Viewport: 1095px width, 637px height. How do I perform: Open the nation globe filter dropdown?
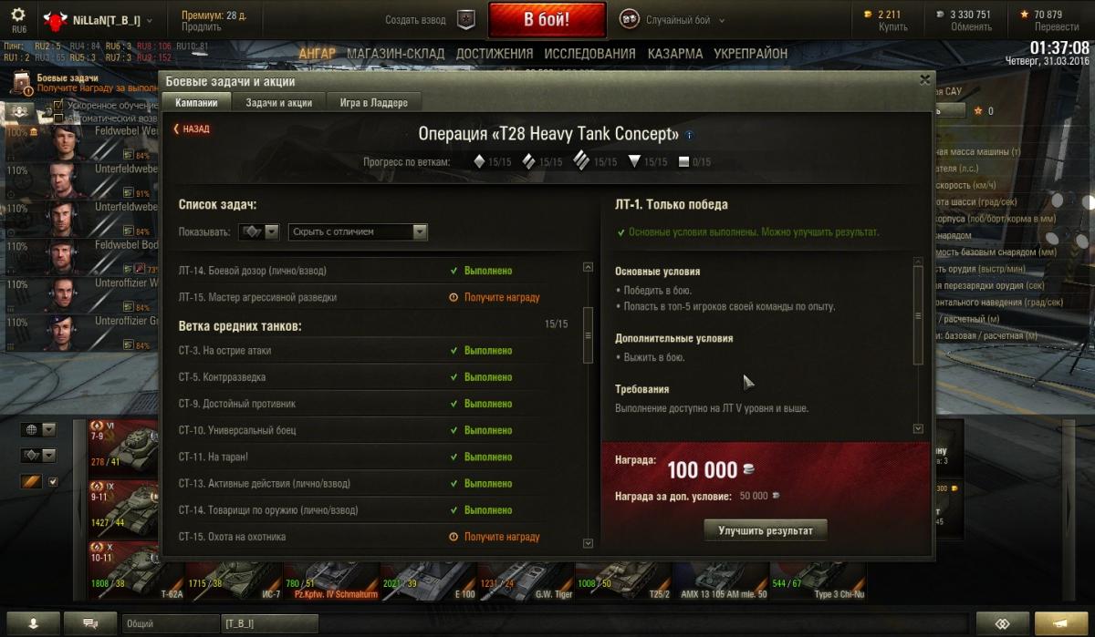pyautogui.click(x=38, y=429)
